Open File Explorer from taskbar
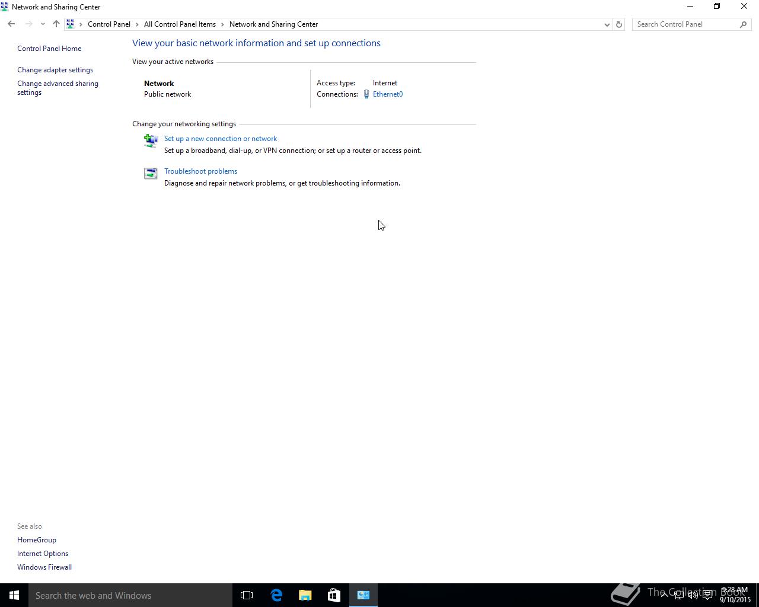The height and width of the screenshot is (607, 759). (x=305, y=595)
